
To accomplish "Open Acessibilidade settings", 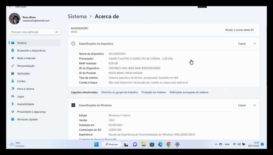I will (x=34, y=104).
